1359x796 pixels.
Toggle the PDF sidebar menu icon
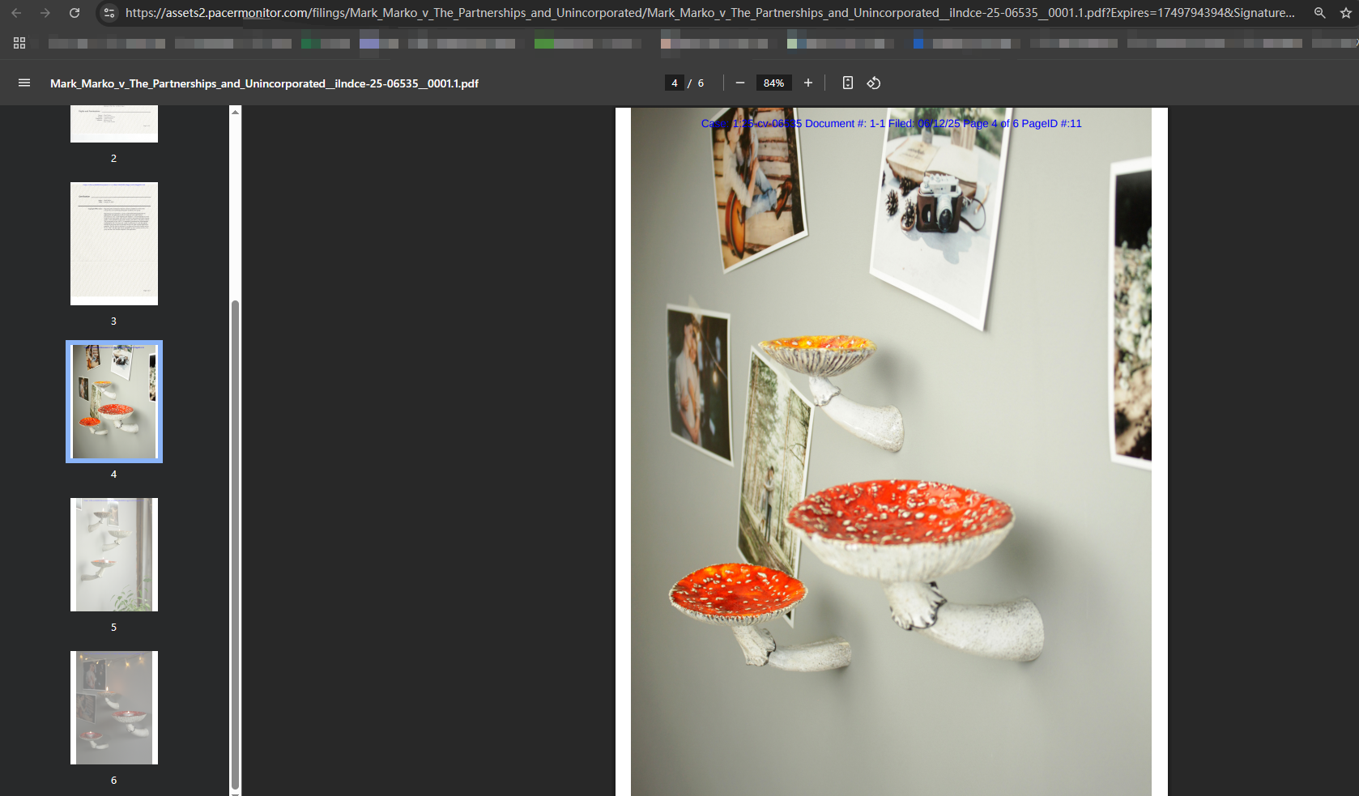pyautogui.click(x=24, y=83)
